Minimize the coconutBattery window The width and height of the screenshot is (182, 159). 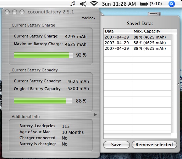[15, 12]
